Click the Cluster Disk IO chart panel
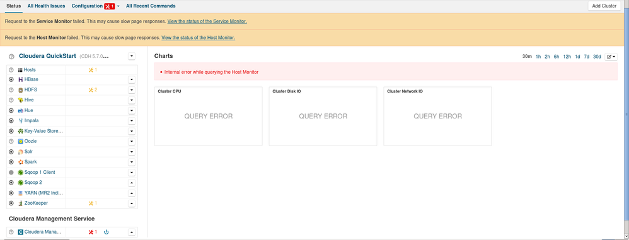Screen dimensions: 629x240 click(x=323, y=116)
